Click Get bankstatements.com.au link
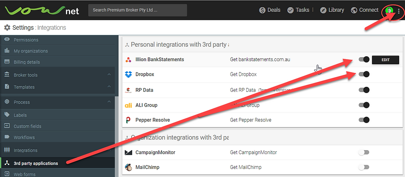This screenshot has width=405, height=177. tap(260, 60)
